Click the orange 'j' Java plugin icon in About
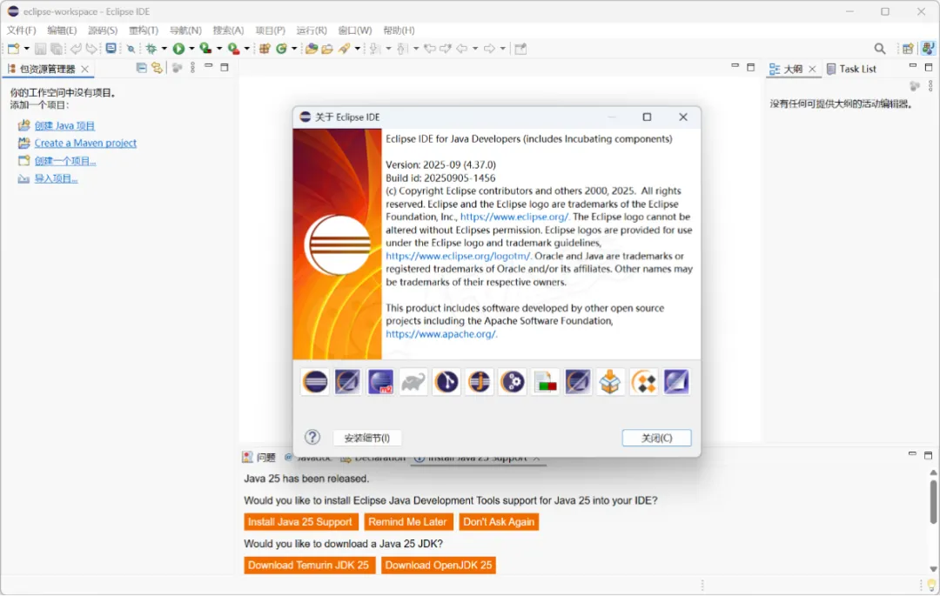This screenshot has width=940, height=596. 479,382
